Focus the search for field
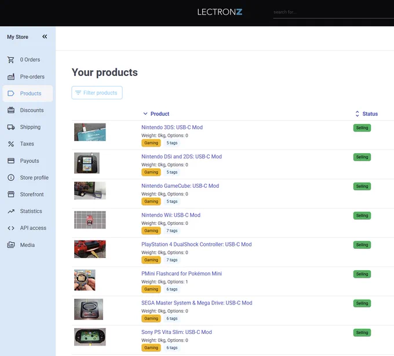Image resolution: width=394 pixels, height=356 pixels. coord(333,12)
